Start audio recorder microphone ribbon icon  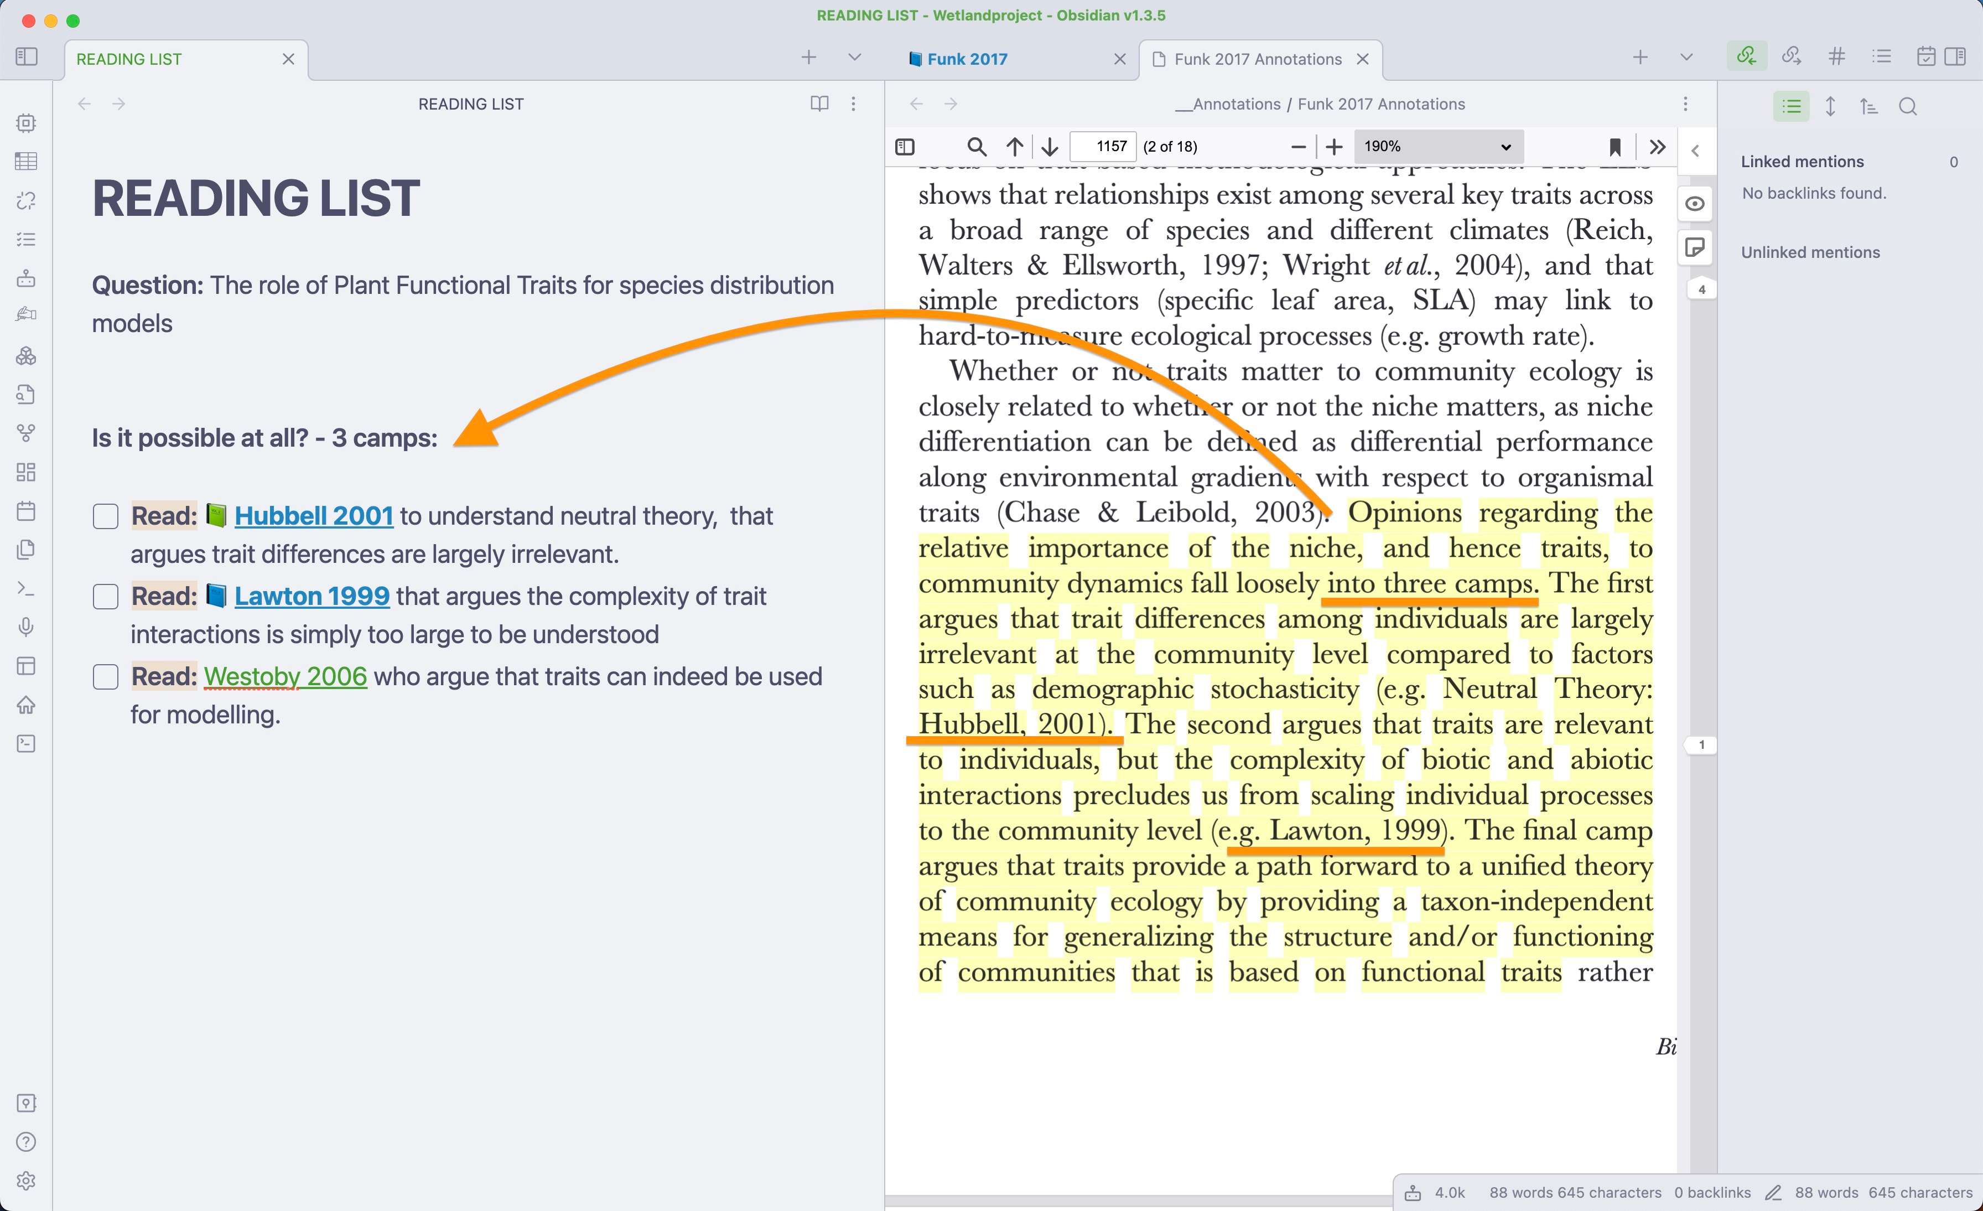click(x=26, y=627)
